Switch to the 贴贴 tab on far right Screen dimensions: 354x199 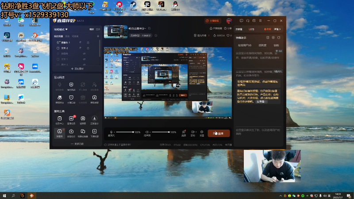(276, 46)
